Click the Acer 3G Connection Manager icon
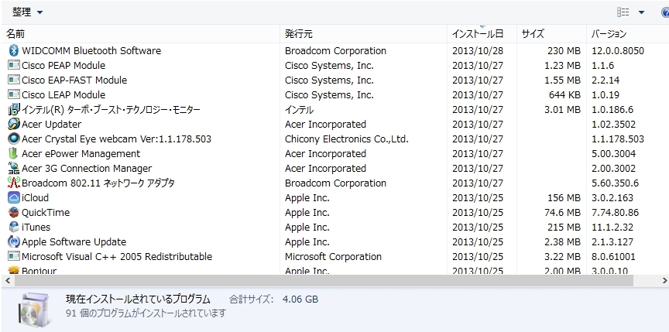Viewport: 669px width, 332px height. (x=14, y=169)
